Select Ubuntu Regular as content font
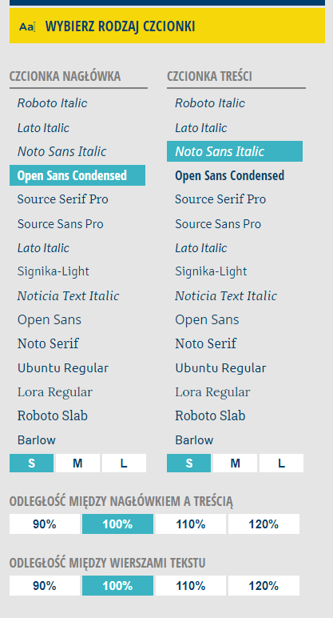This screenshot has width=333, height=618. tap(220, 368)
